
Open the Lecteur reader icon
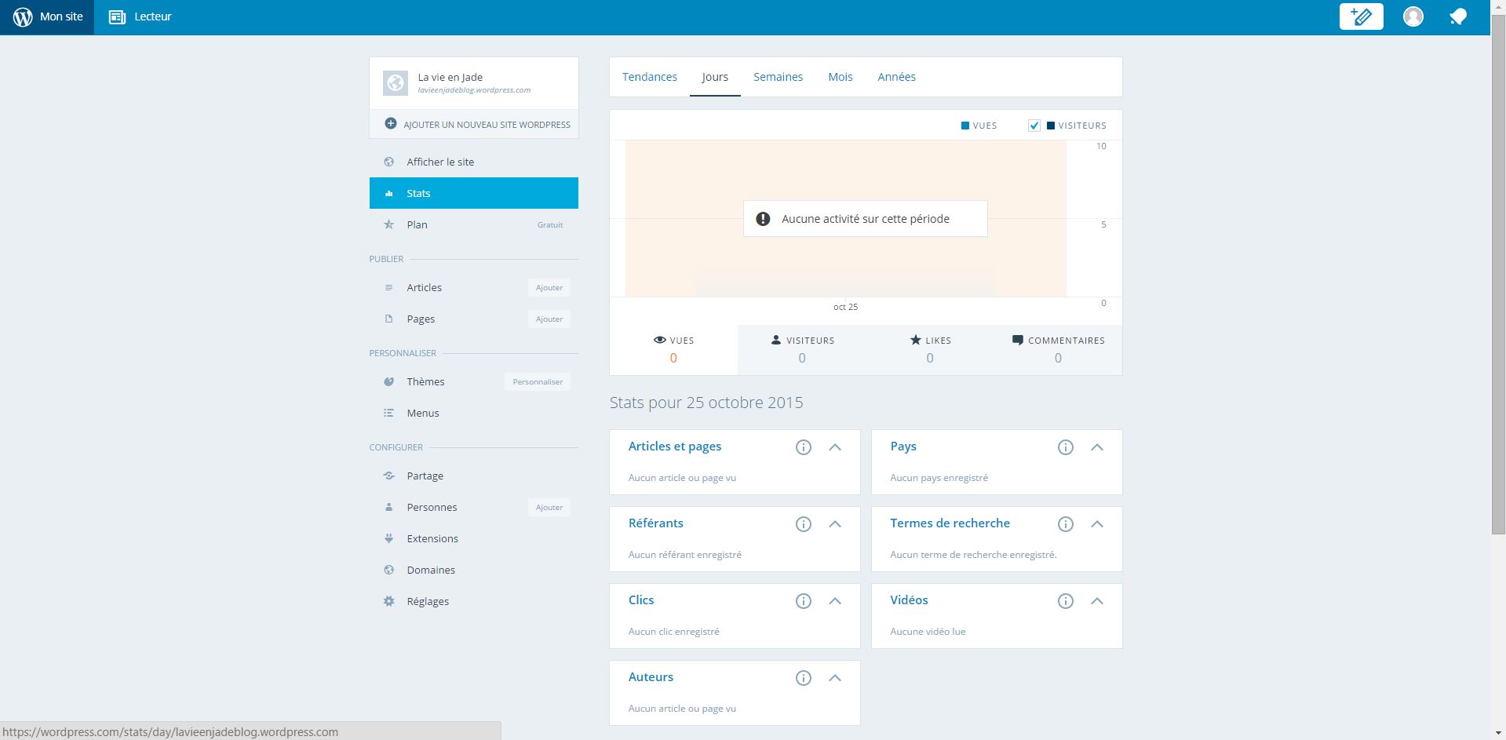tap(117, 16)
